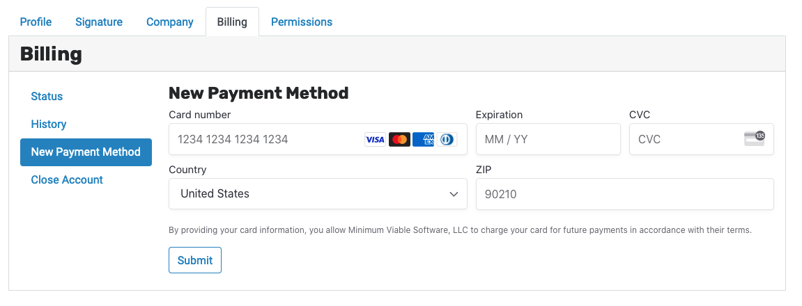Image resolution: width=802 pixels, height=306 pixels.
Task: Click the Mastercard logo icon
Action: [399, 140]
